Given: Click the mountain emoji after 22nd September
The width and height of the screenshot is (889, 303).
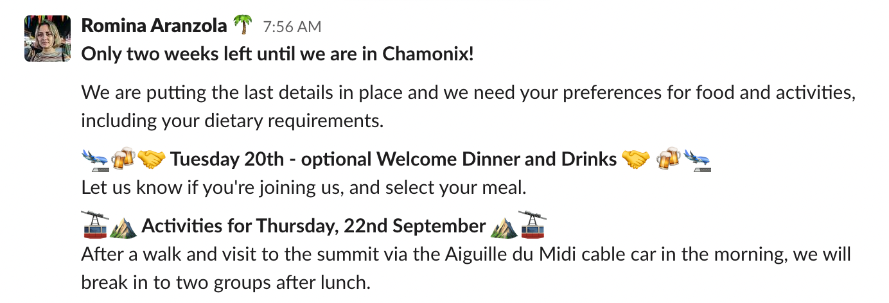Looking at the screenshot, I should 503,226.
